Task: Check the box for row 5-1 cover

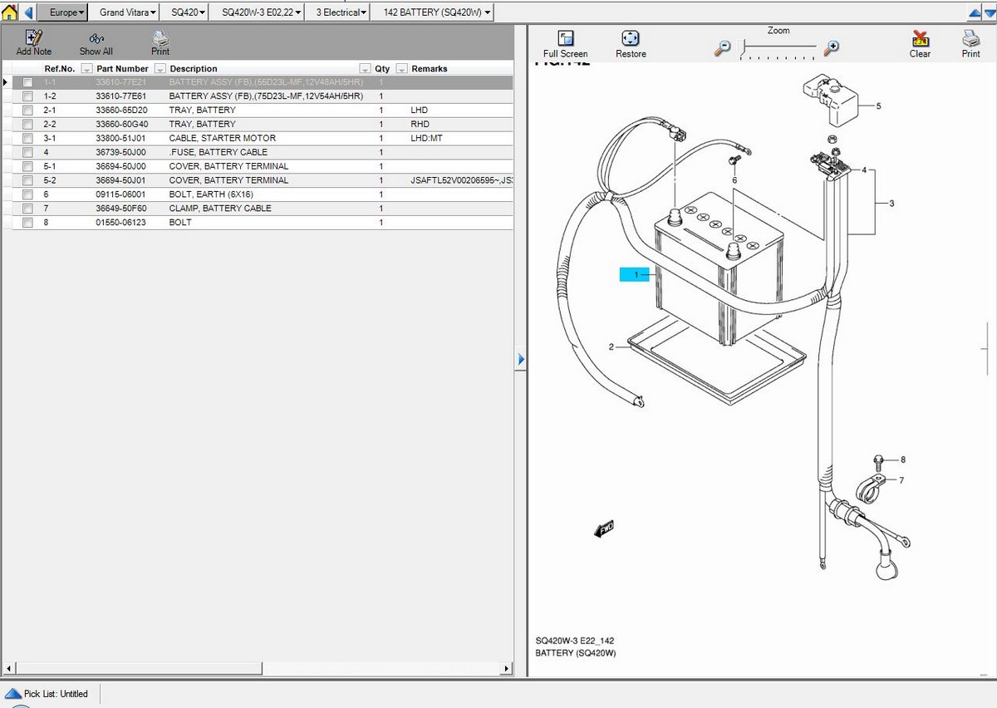Action: click(x=27, y=166)
